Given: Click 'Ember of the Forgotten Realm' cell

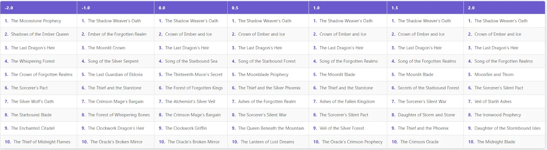Looking at the screenshot, I should pyautogui.click(x=117, y=34).
